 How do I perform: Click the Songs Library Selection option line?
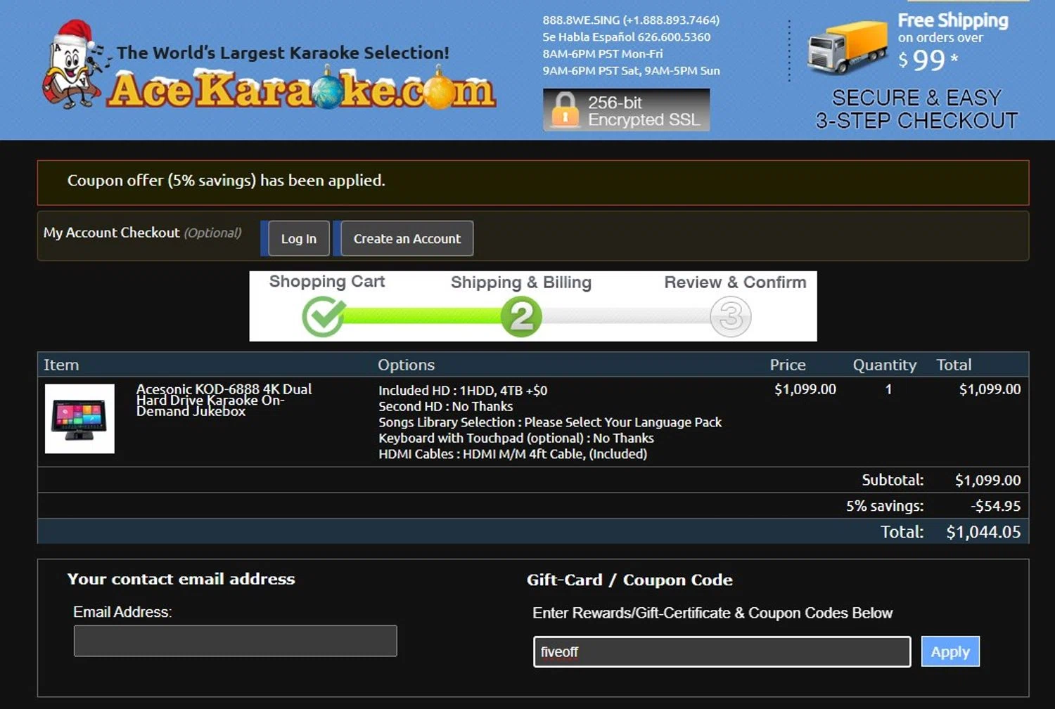point(550,422)
